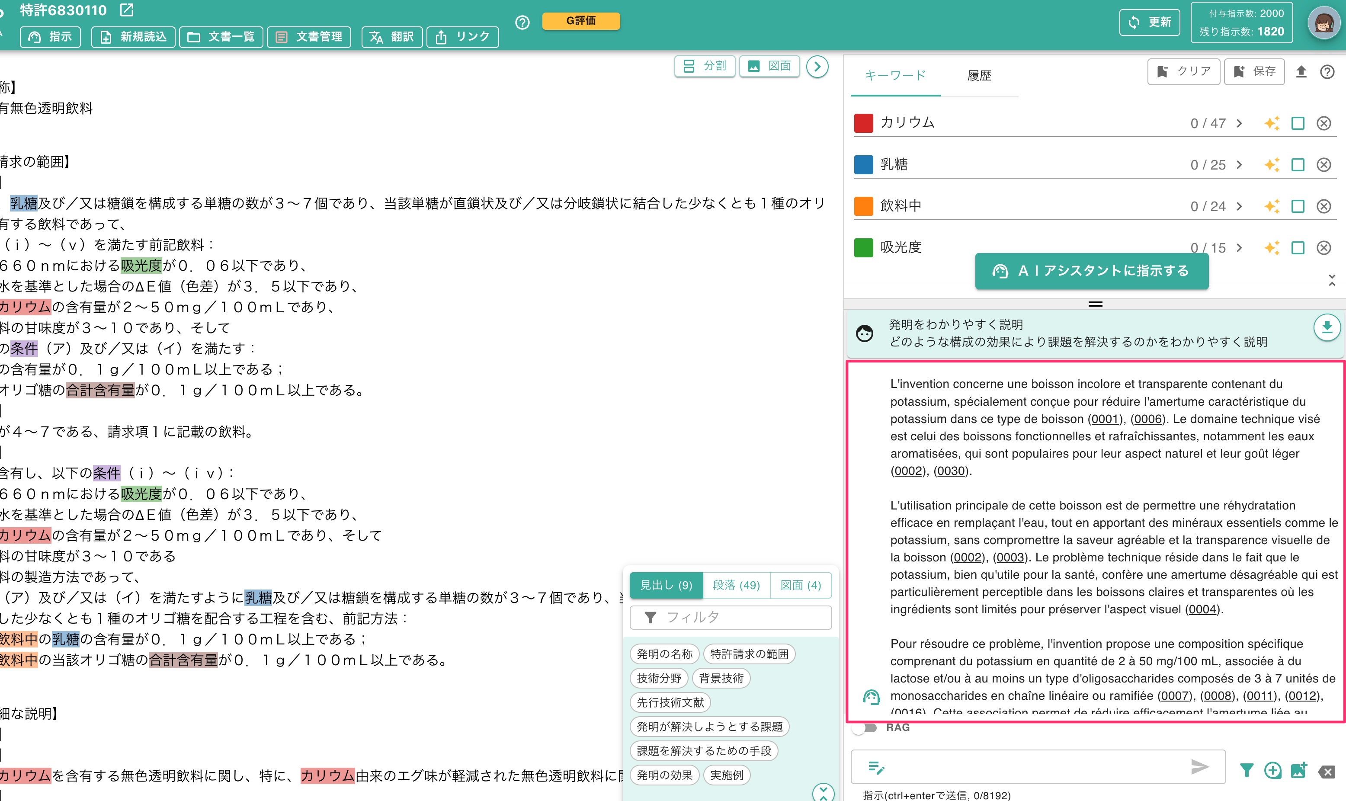Click 保存 to save keywords
The image size is (1346, 801).
[x=1254, y=71]
